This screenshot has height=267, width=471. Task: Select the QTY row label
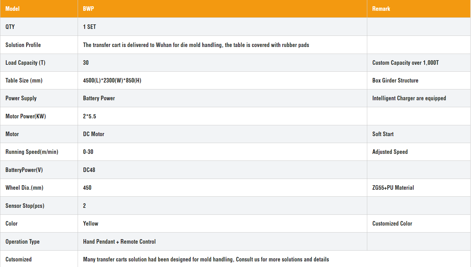coord(10,27)
